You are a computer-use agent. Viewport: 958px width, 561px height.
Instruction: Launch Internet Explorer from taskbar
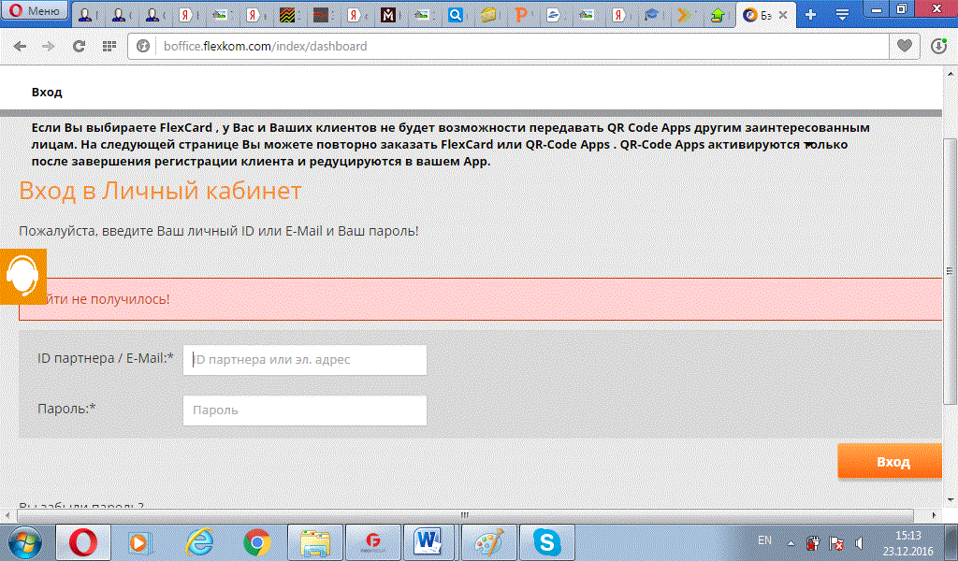199,542
